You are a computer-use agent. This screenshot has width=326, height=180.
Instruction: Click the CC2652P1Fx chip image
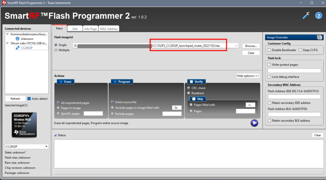(x=22, y=125)
